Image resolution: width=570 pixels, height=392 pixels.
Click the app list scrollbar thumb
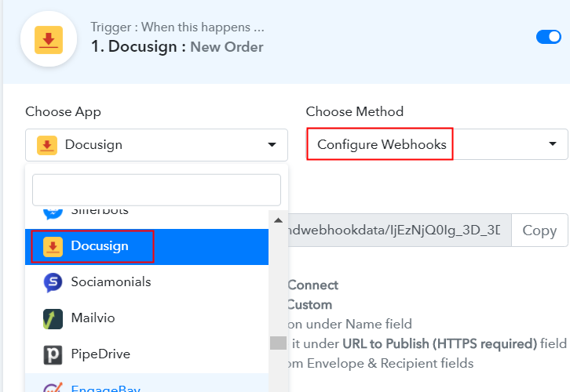tap(278, 343)
